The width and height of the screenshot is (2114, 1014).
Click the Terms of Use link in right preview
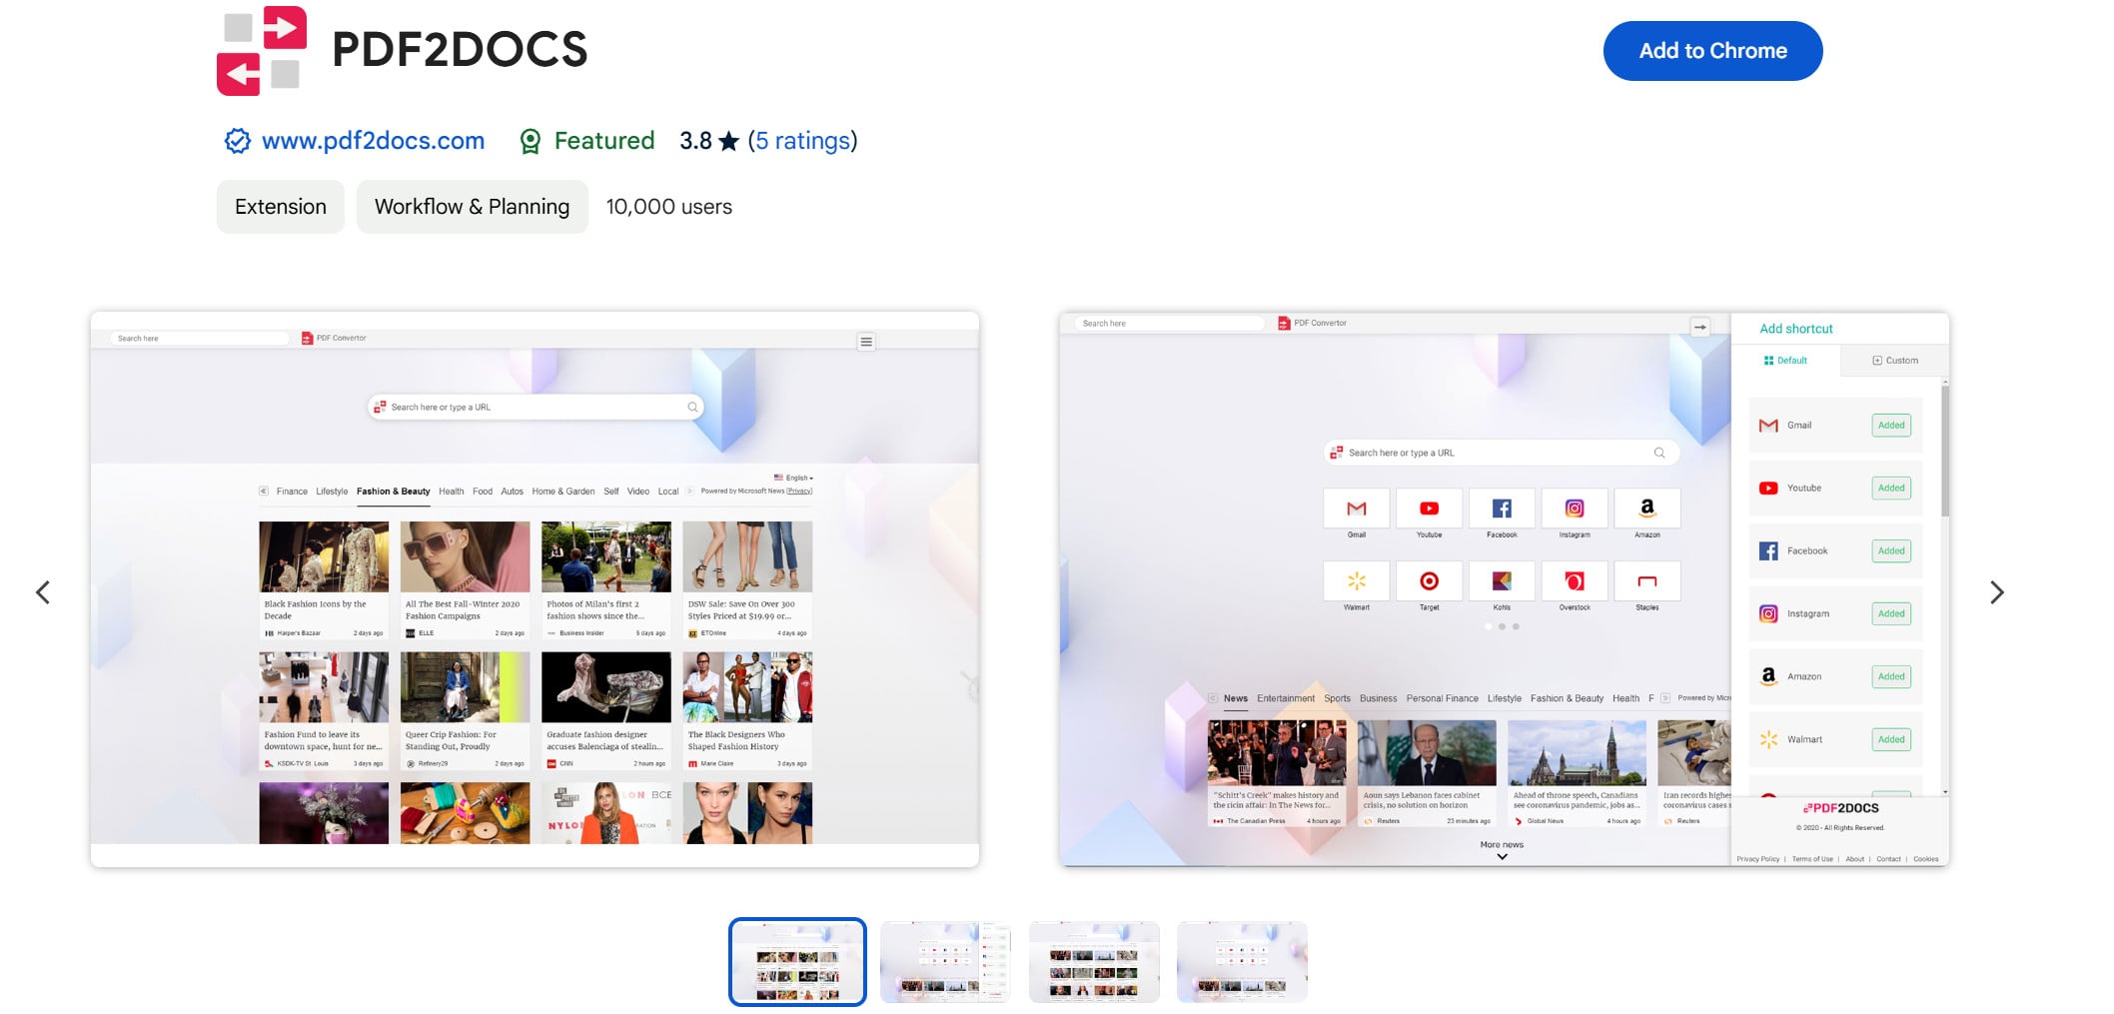coord(1812,859)
